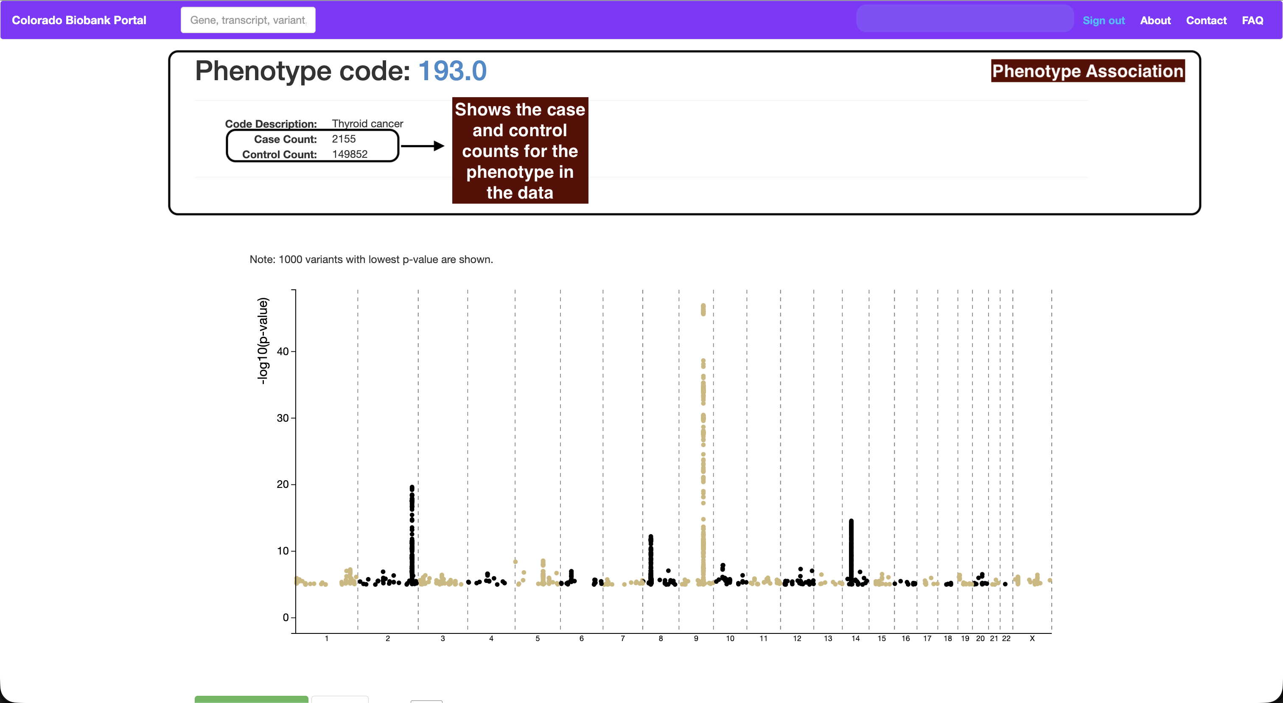Click the chromosome 14 peak variant point
The image size is (1283, 703).
click(851, 521)
